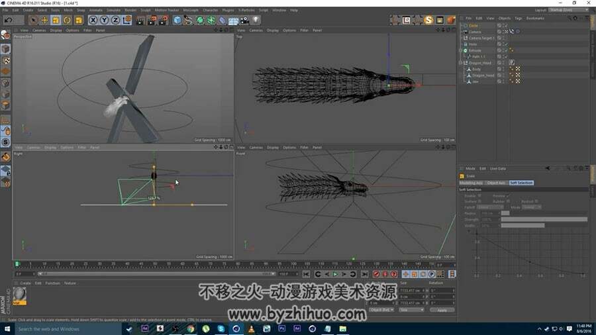Toggle the Z axis lock
Image resolution: width=596 pixels, height=335 pixels.
[x=115, y=20]
